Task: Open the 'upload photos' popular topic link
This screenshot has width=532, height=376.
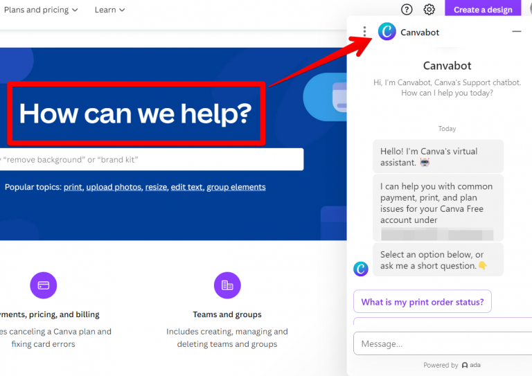Action: 114,187
